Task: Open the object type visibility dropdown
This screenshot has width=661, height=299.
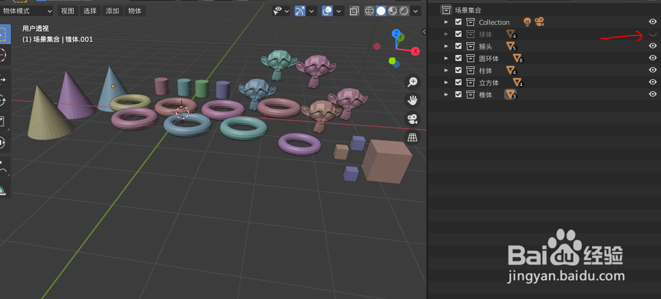Action: tap(281, 11)
